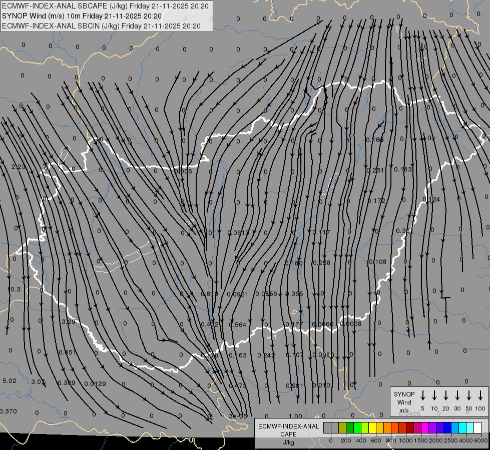Image resolution: width=490 pixels, height=450 pixels.
Task: Select the SBCIN title line in header box
Action: [x=101, y=26]
